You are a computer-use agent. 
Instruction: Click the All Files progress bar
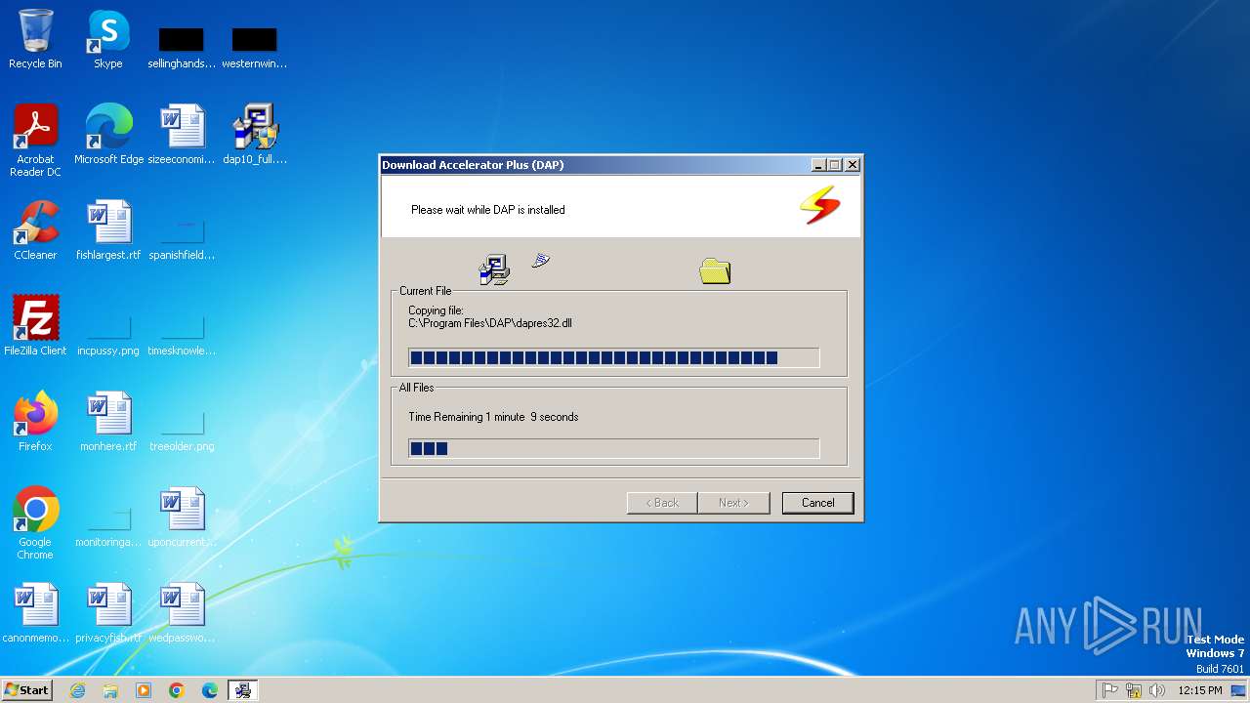(613, 448)
